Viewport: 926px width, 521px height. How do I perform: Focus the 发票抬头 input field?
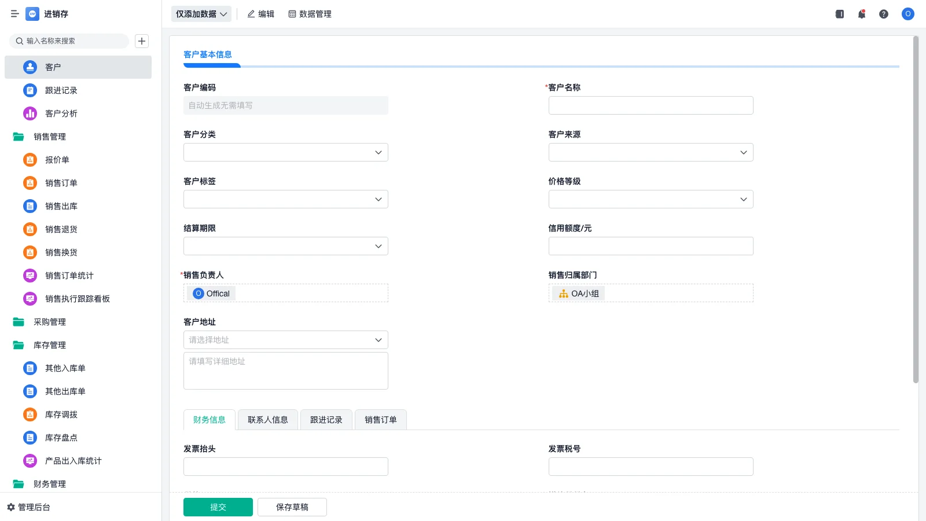[x=286, y=467]
